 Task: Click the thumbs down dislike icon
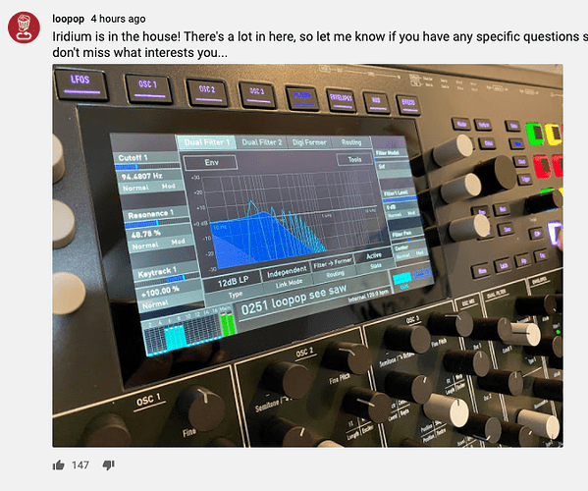(x=108, y=465)
